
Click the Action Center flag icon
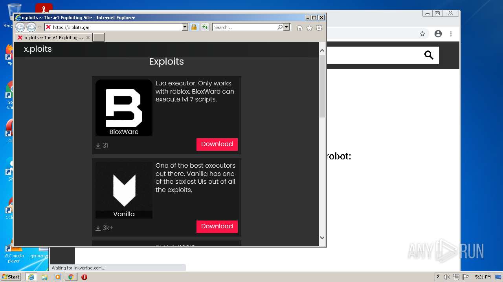coord(465,277)
